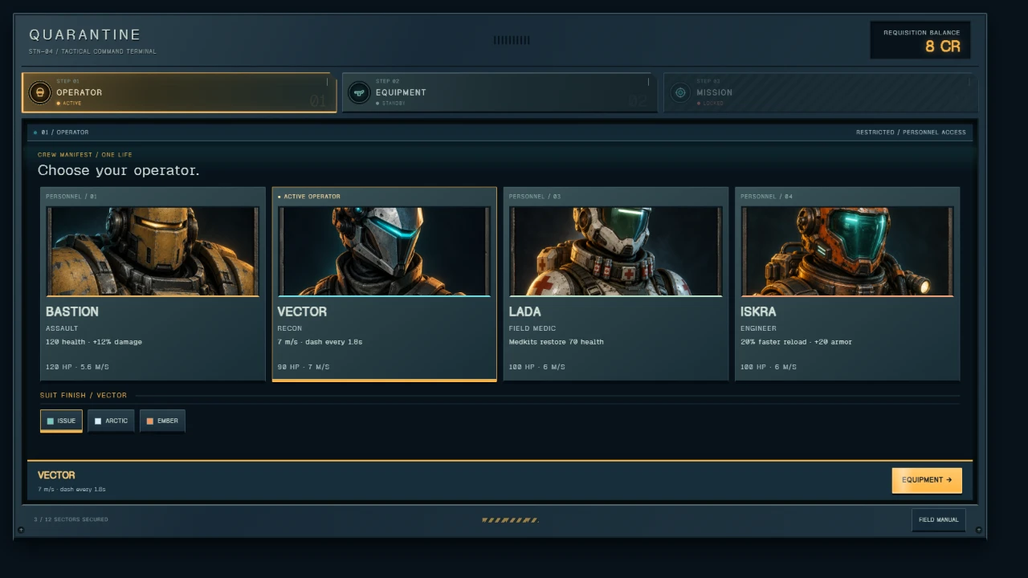Click the "120 HP · 5.6 M/S" stat line
Image resolution: width=1028 pixels, height=578 pixels.
coord(77,367)
